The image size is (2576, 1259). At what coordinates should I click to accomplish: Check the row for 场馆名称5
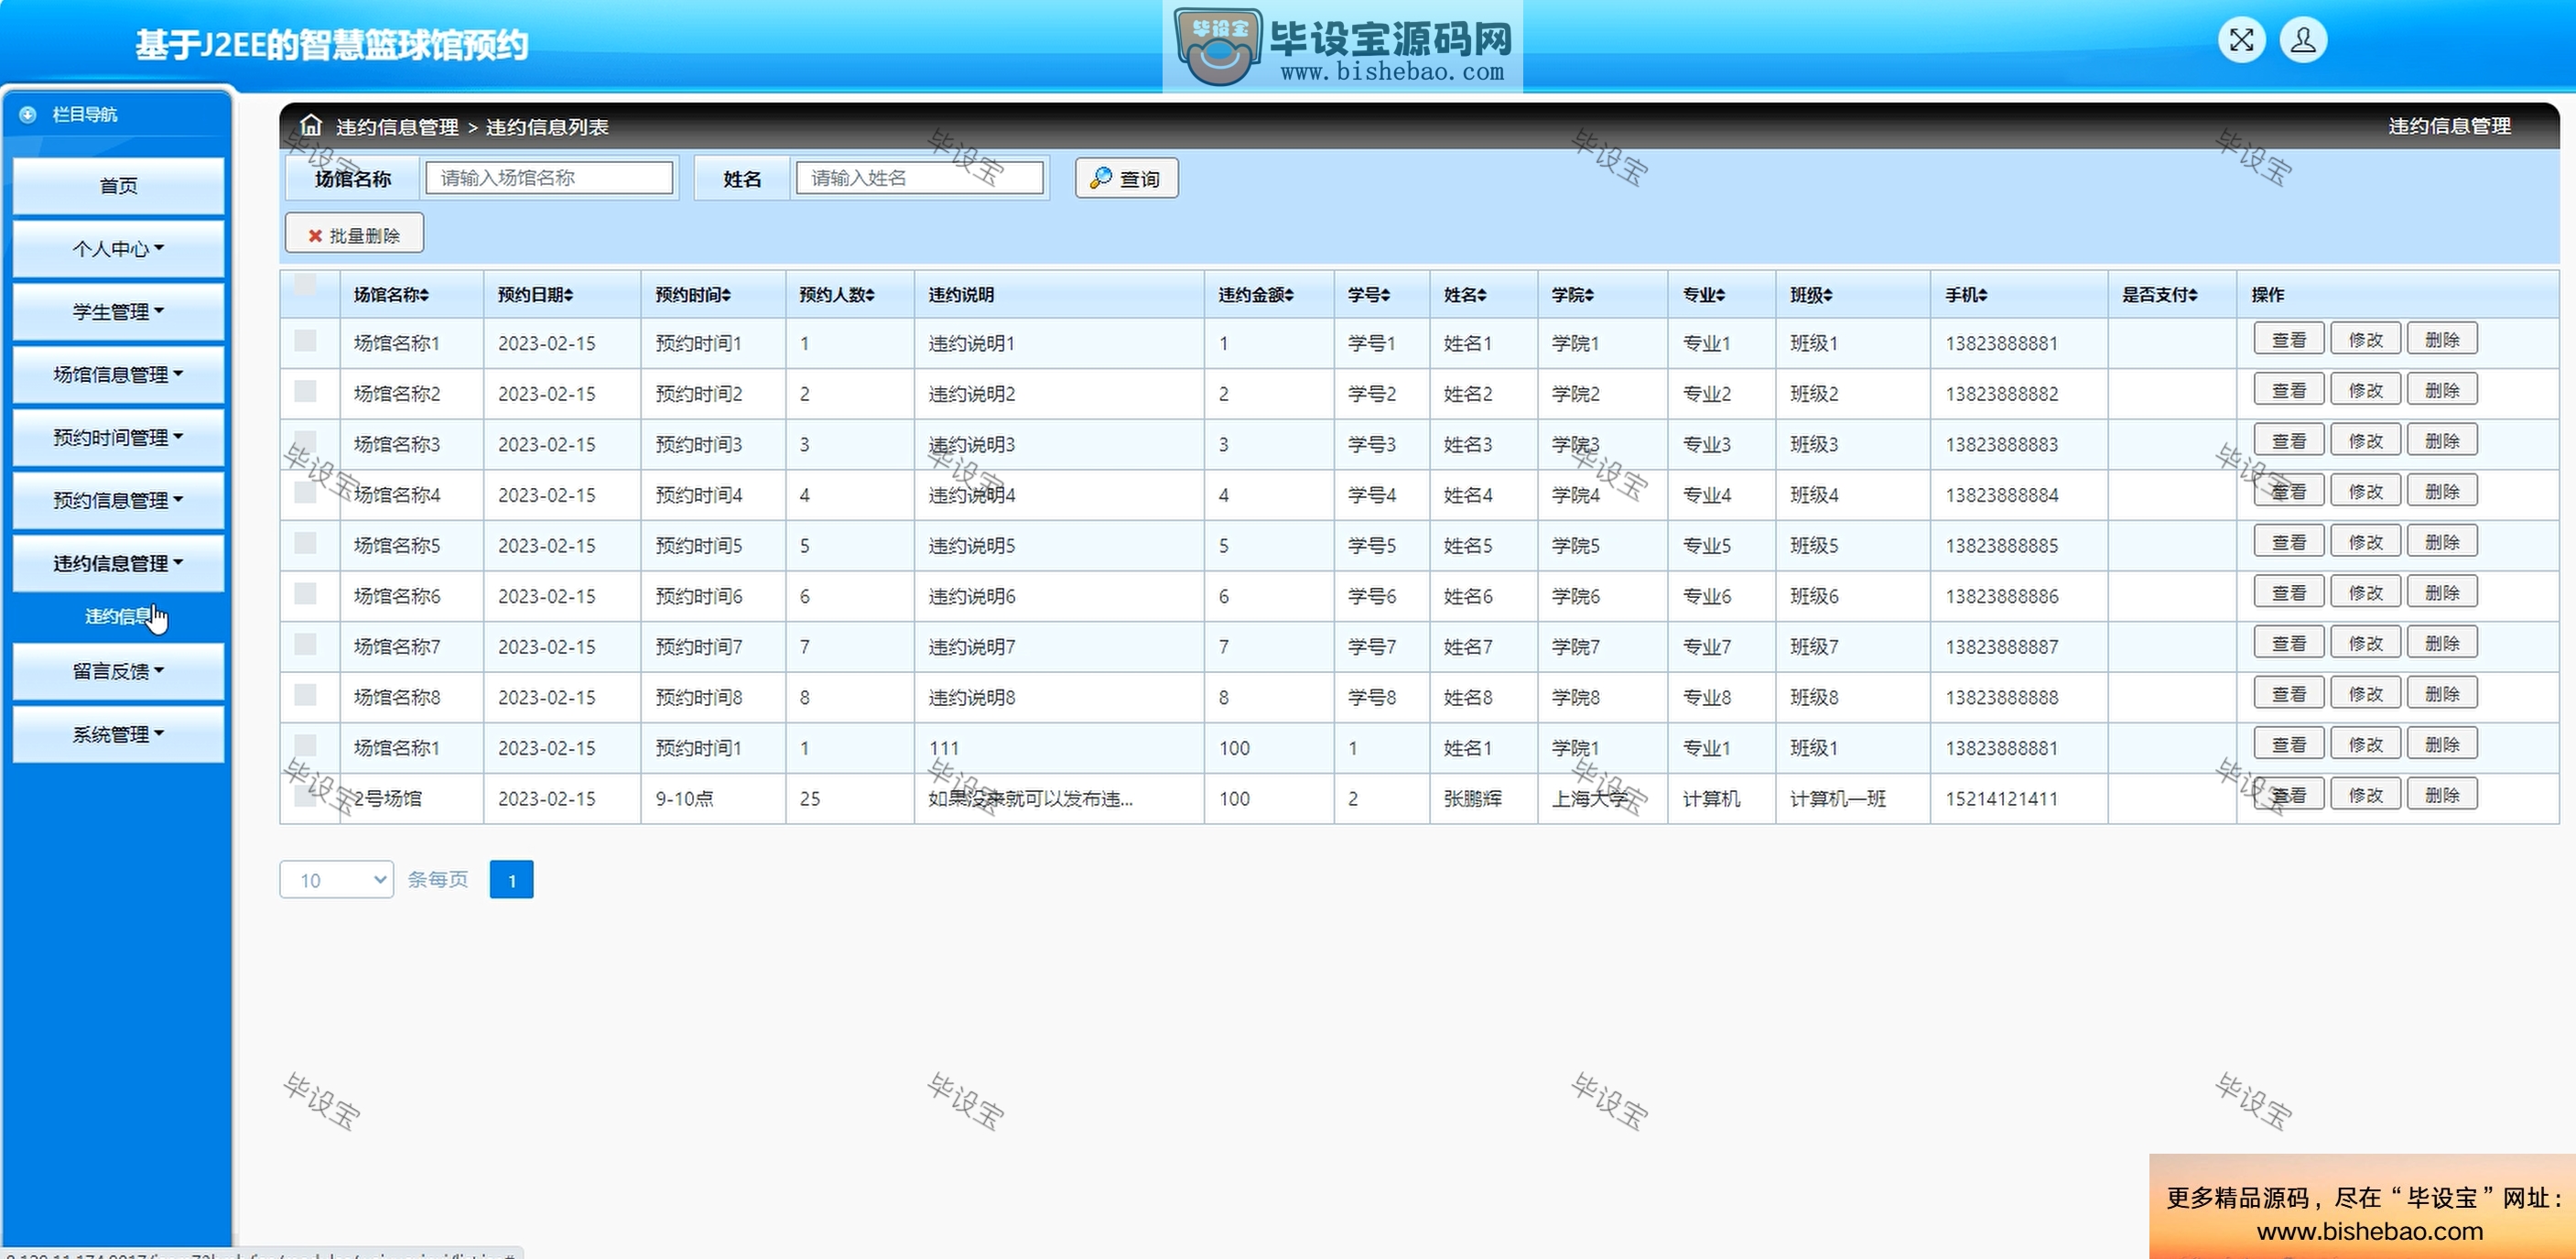305,543
